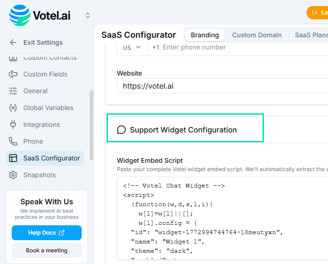Open the workspace switcher chevrons

88,15
